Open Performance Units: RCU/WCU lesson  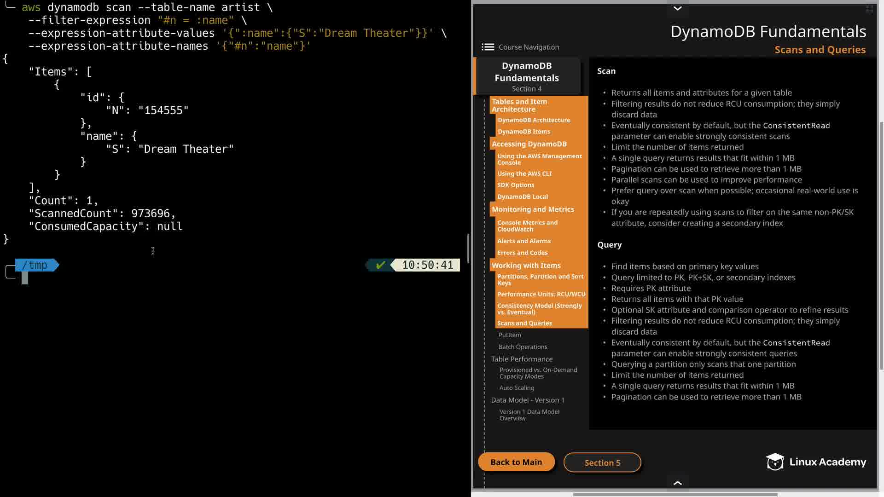541,294
